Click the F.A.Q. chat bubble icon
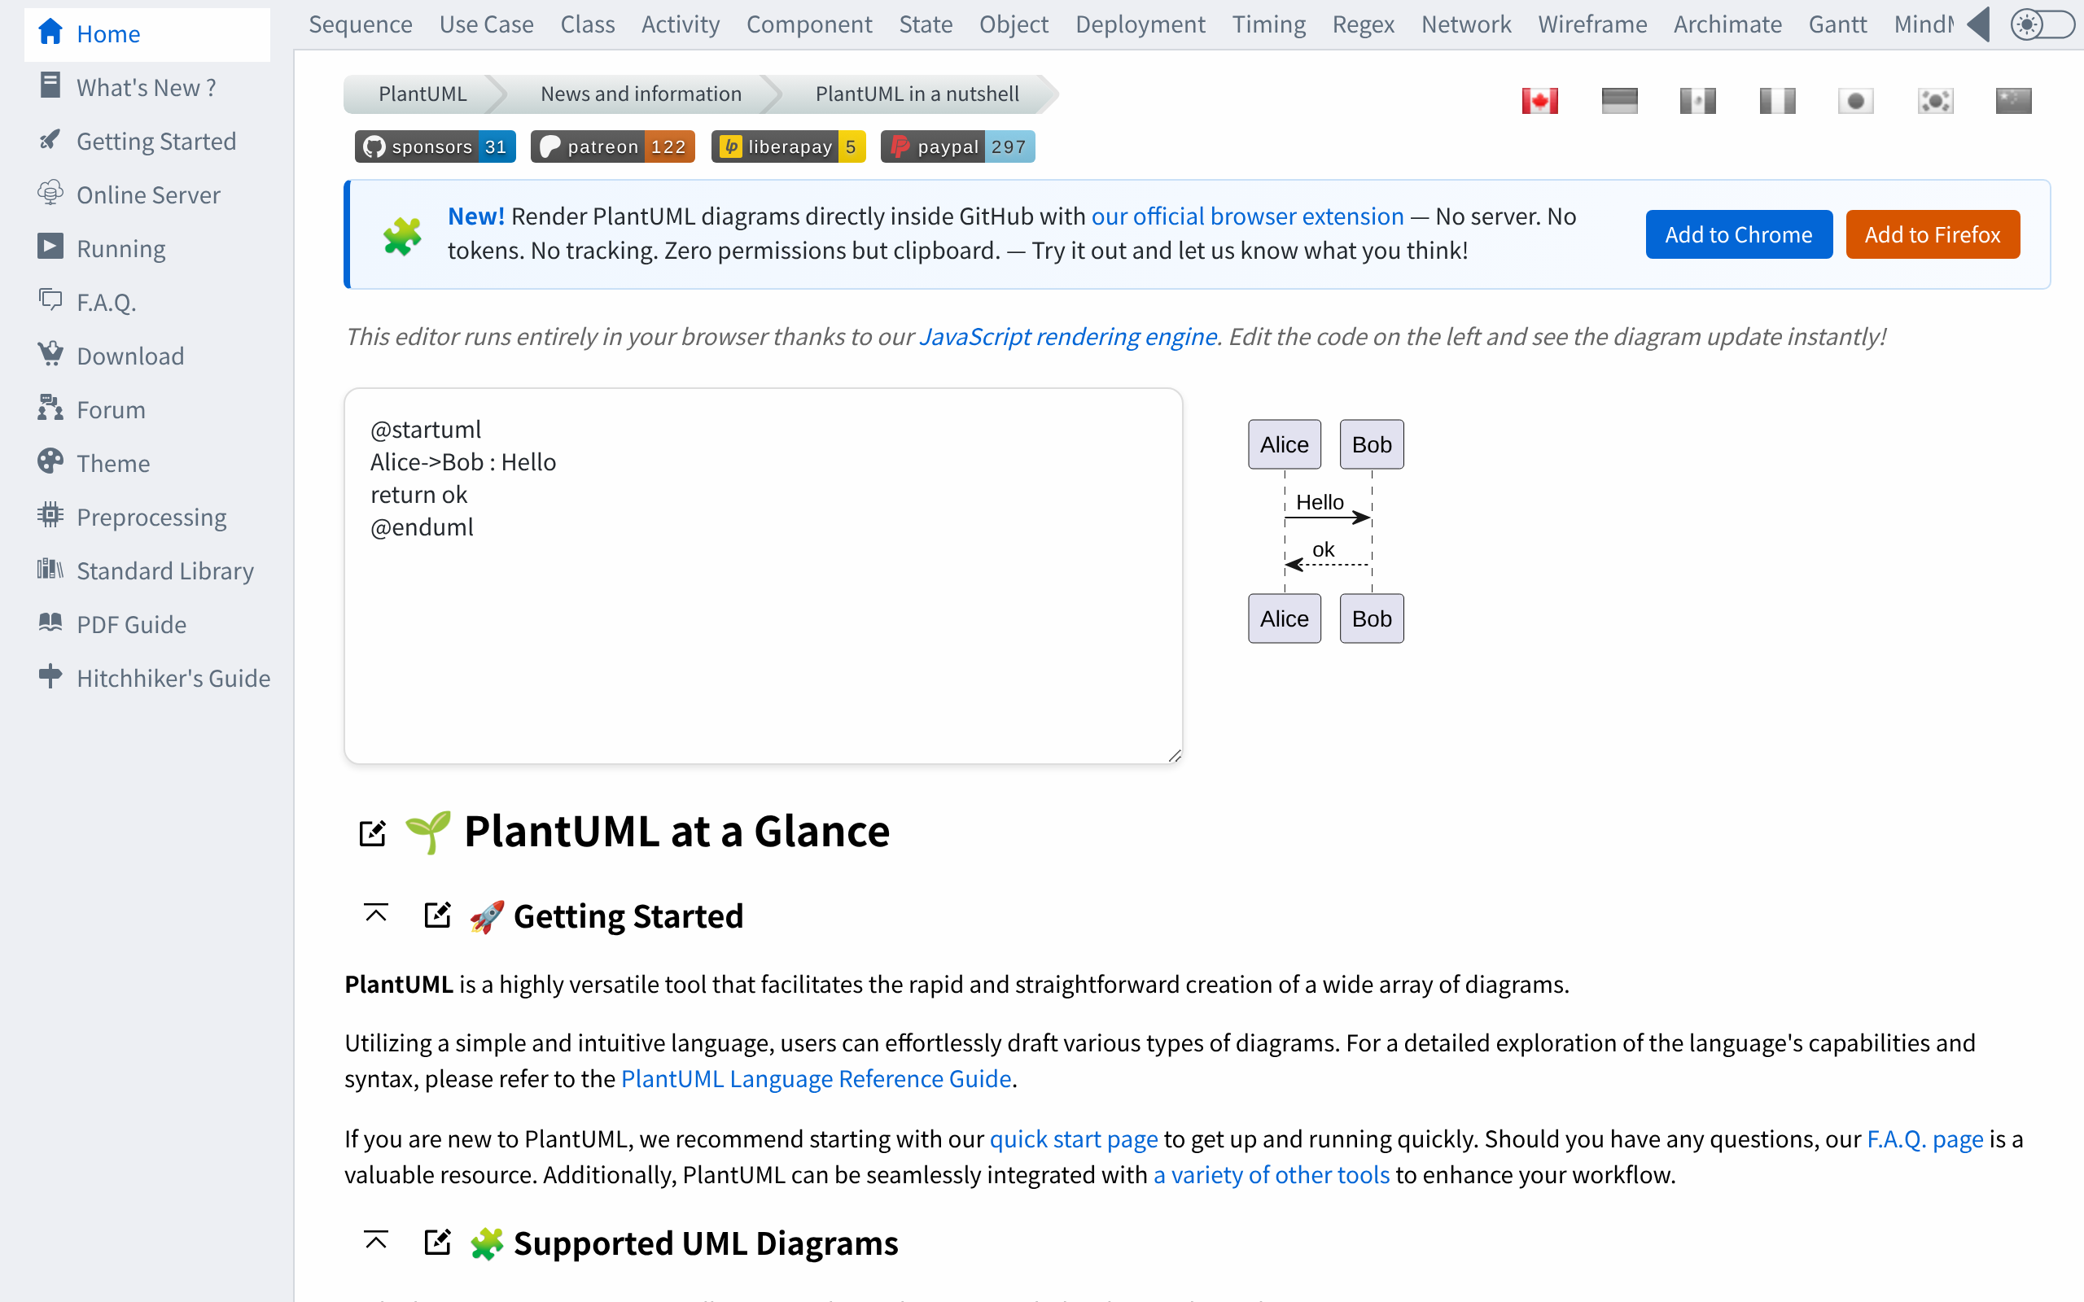This screenshot has height=1302, width=2084. (x=50, y=299)
